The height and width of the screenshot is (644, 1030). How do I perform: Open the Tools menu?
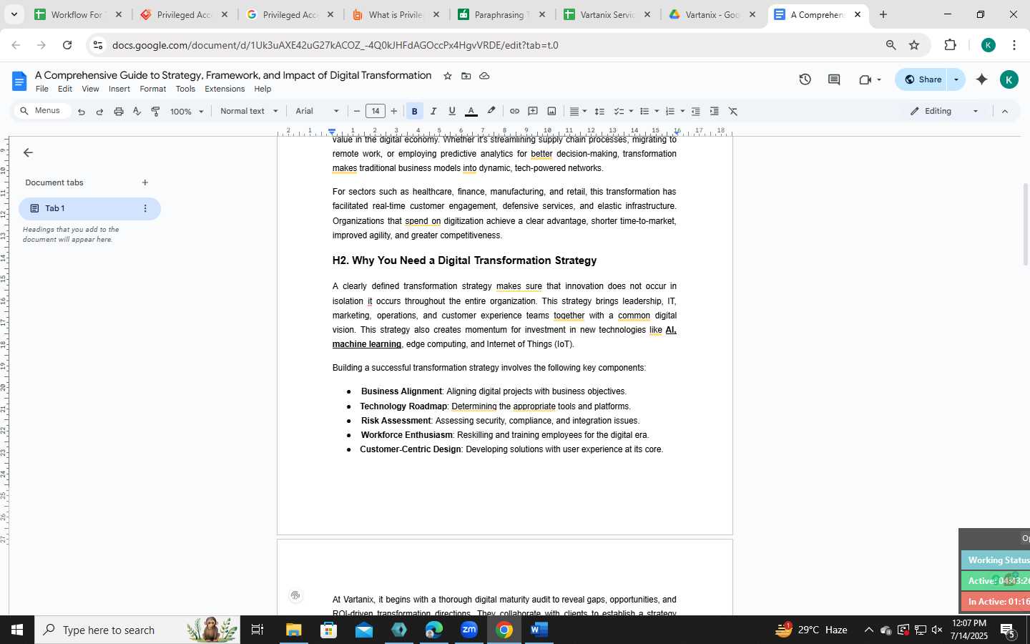185,89
